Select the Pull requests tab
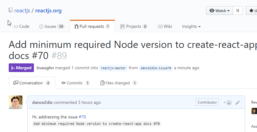Image resolution: width=257 pixels, height=132 pixels. (x=92, y=27)
